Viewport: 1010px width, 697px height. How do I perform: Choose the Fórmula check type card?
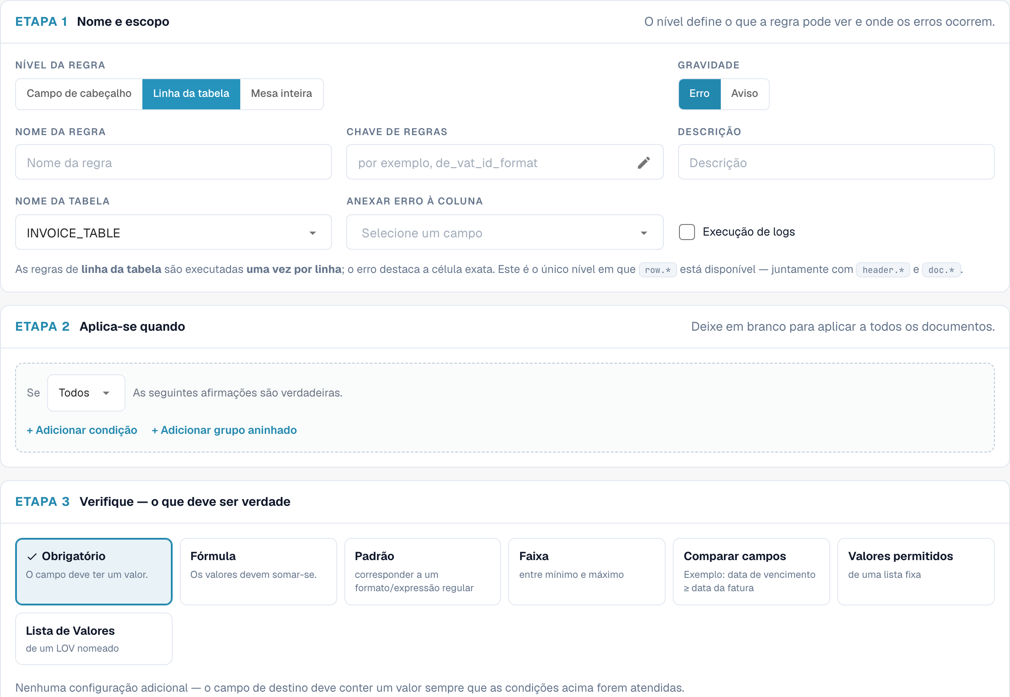pos(259,572)
